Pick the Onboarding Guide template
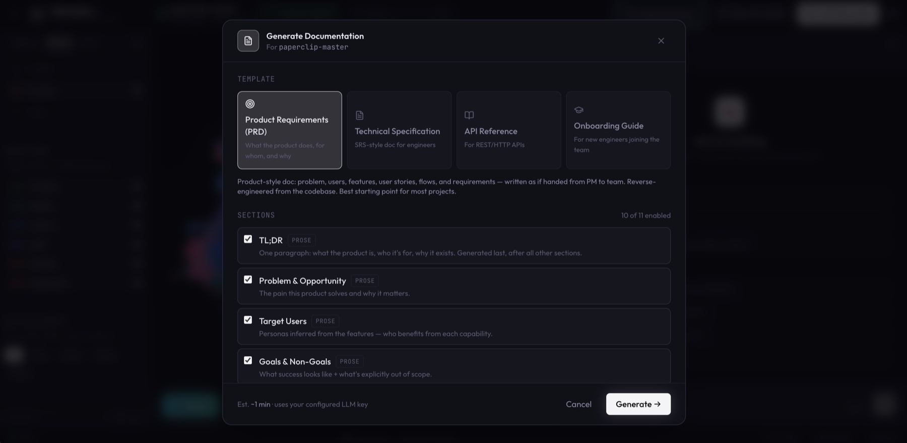 (x=618, y=130)
